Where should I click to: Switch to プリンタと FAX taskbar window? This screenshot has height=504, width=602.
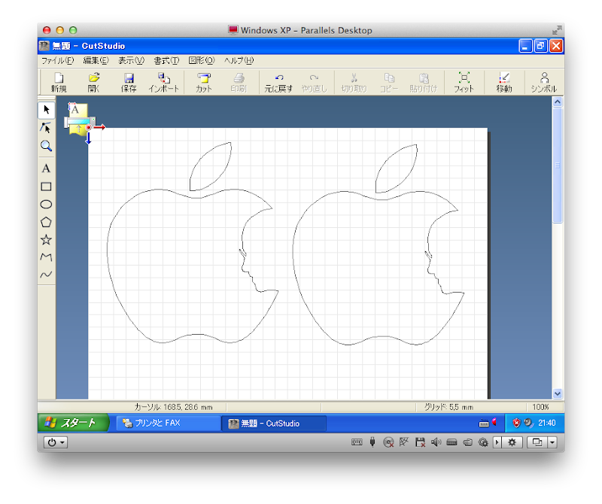[168, 423]
